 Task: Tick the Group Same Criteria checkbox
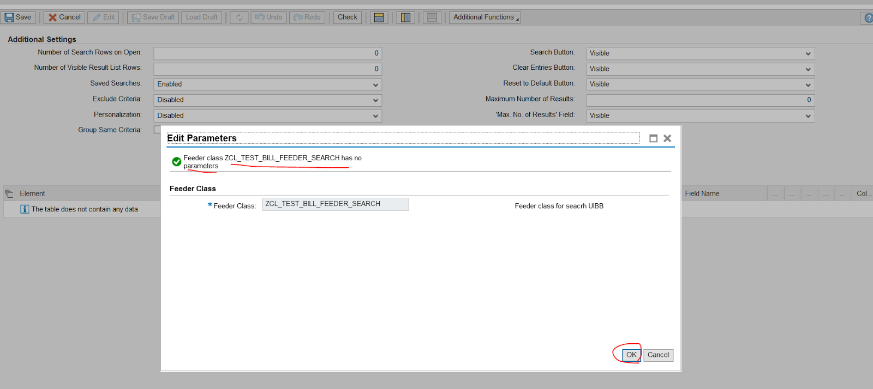click(157, 130)
